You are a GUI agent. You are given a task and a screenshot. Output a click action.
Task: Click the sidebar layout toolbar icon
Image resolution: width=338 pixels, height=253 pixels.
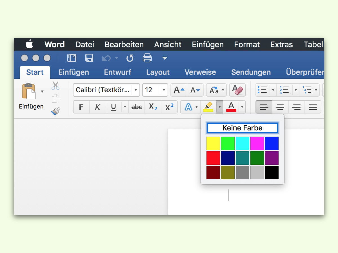click(72, 58)
